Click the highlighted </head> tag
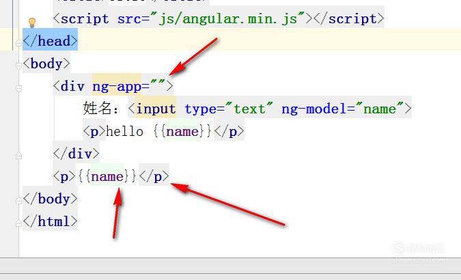Viewport: 461px width, 280px height. [51, 40]
